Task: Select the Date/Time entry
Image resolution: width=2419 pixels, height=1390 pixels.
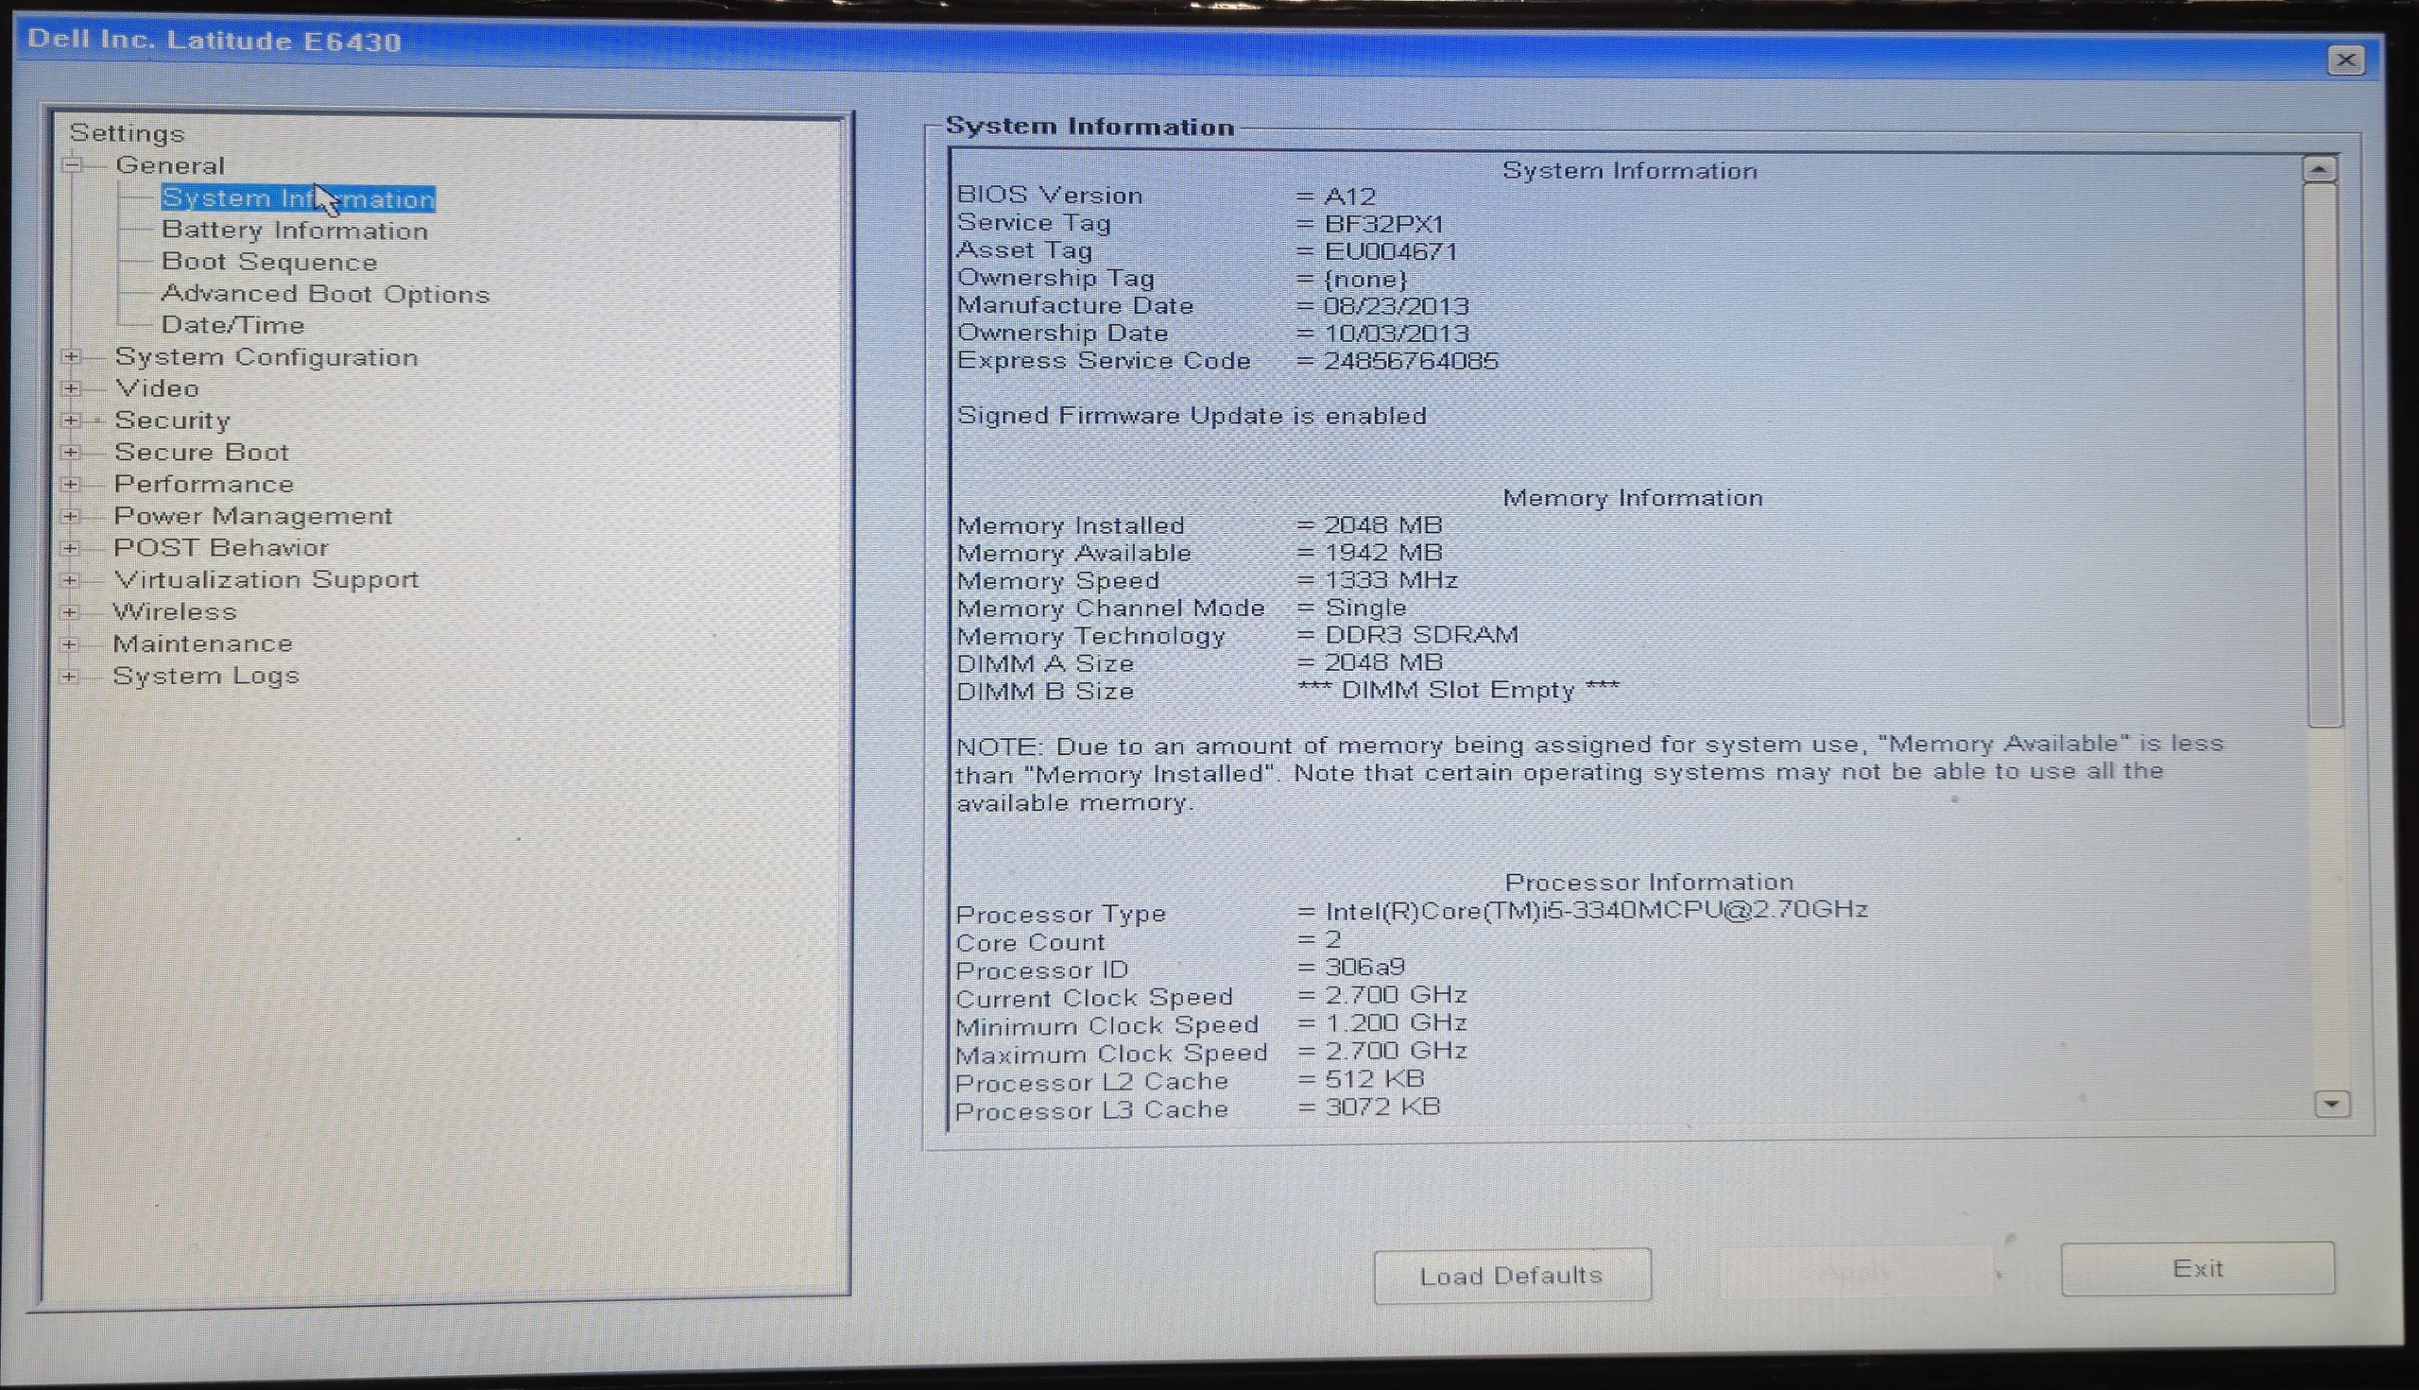Action: point(233,326)
